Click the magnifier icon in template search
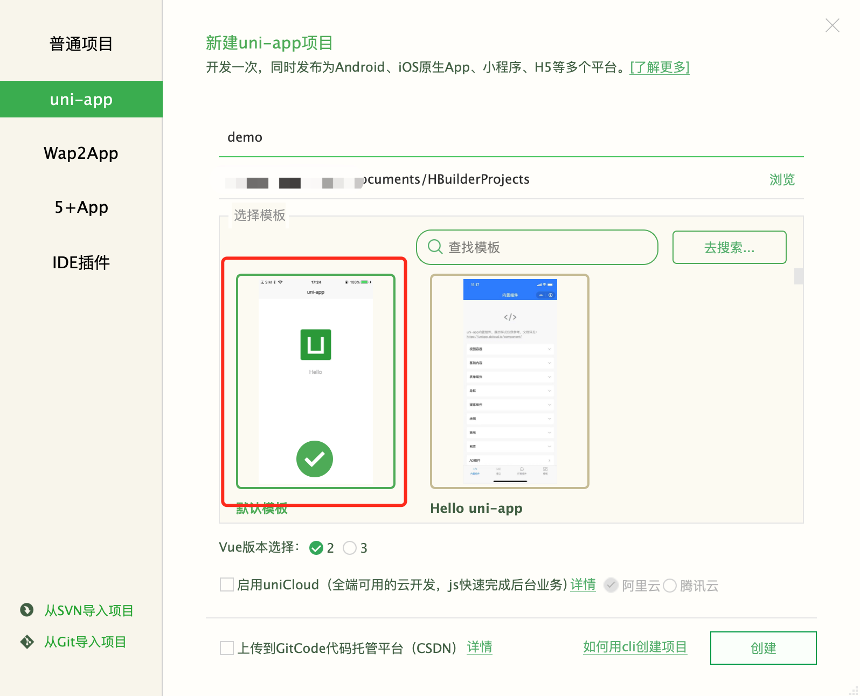Screen dimensions: 860x696 [435, 247]
